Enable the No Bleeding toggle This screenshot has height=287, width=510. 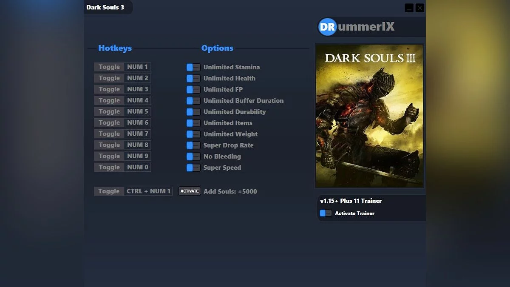click(x=193, y=156)
